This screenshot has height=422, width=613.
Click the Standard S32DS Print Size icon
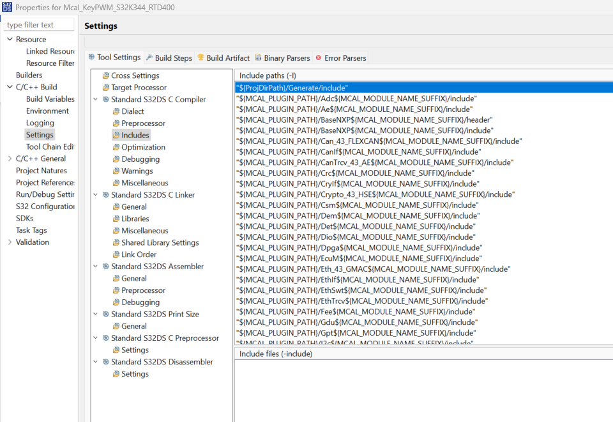click(105, 315)
